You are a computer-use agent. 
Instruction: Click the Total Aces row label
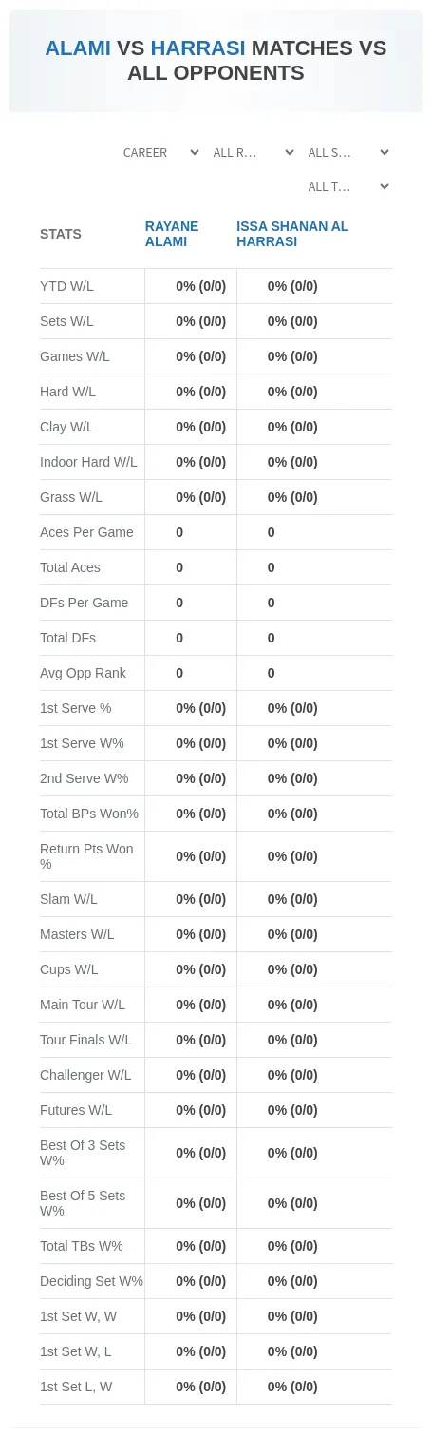coord(70,567)
